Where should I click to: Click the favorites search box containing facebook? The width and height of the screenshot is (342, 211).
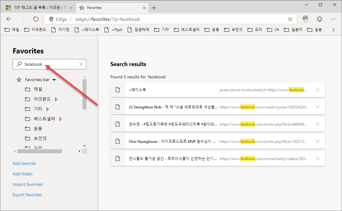49,64
